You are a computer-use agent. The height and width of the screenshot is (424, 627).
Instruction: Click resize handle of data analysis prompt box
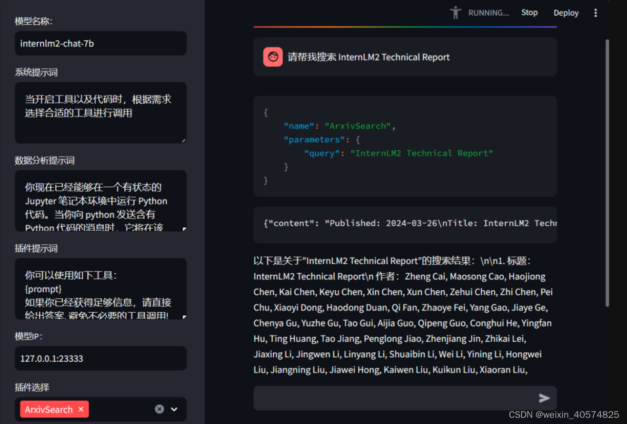184,229
